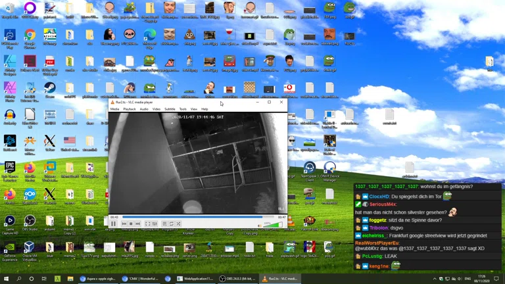Select the Oracle VM VirtualBox shortcut

pos(30,251)
